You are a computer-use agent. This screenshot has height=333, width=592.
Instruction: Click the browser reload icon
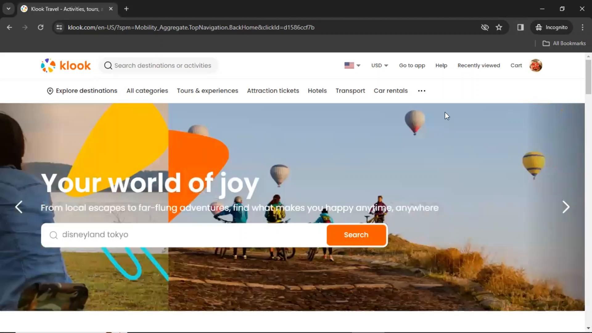pos(40,27)
